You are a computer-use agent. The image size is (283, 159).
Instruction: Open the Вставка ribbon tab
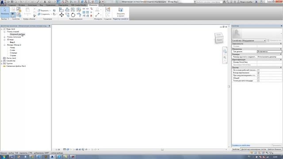coord(22,5)
